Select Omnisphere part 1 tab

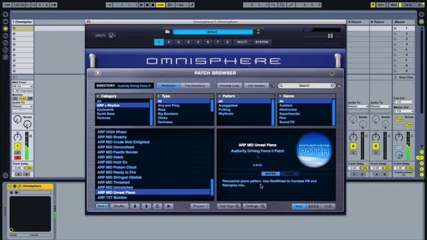[x=159, y=42]
